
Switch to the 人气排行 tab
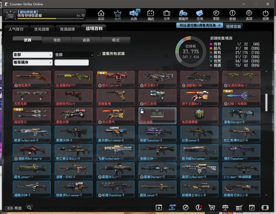[x=16, y=29]
